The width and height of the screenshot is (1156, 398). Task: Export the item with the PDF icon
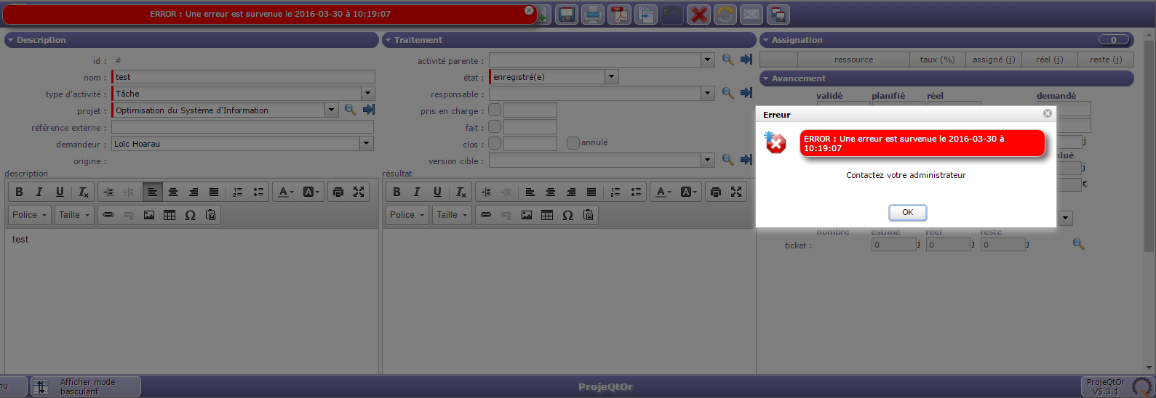tap(620, 15)
